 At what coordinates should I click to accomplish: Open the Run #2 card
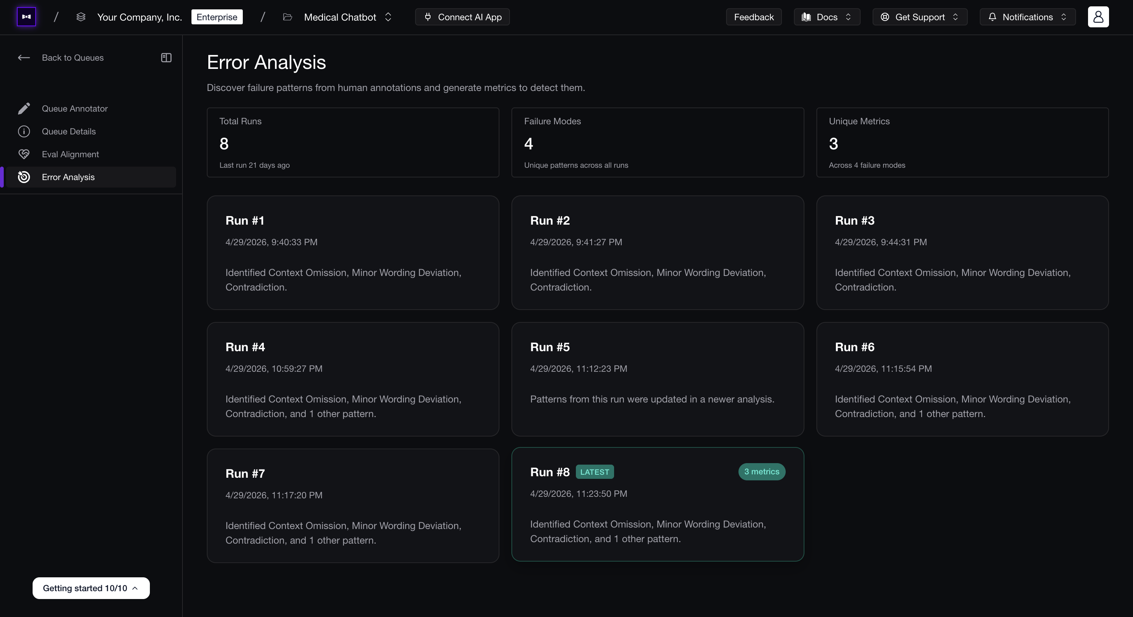click(x=658, y=253)
